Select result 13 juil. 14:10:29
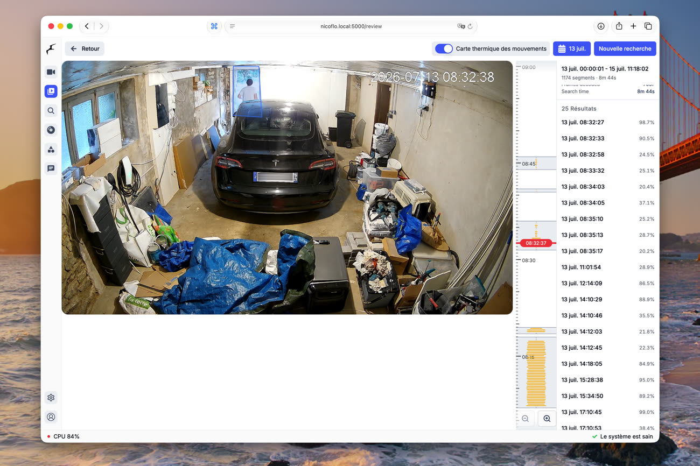This screenshot has height=466, width=700. pos(607,299)
